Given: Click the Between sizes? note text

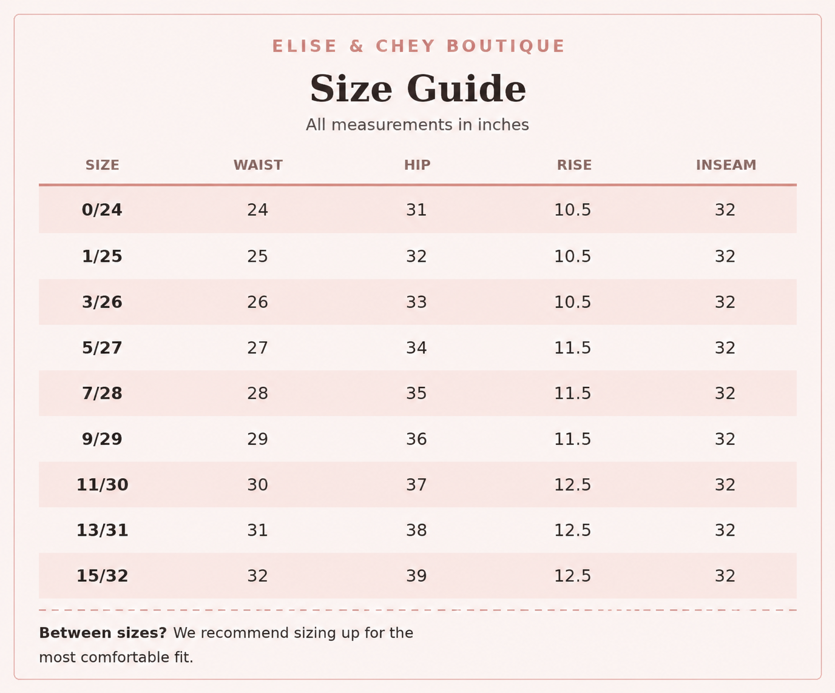Looking at the screenshot, I should pos(226,645).
